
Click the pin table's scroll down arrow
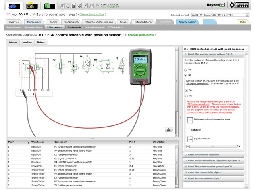pyautogui.click(x=177, y=186)
